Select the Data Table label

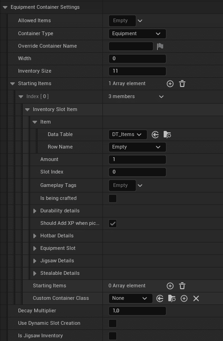[x=60, y=134]
